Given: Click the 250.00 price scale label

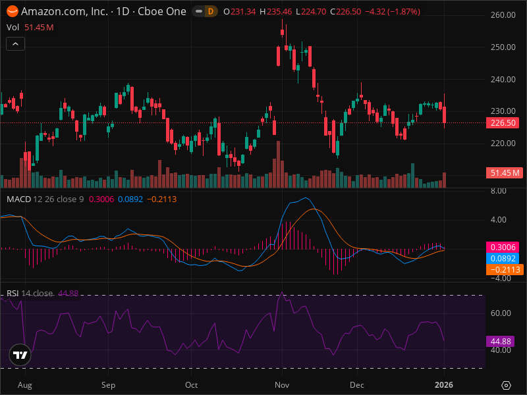Looking at the screenshot, I should coord(503,47).
